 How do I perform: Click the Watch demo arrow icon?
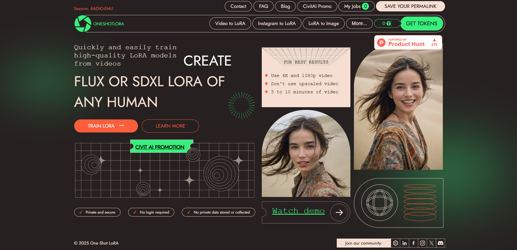click(339, 212)
